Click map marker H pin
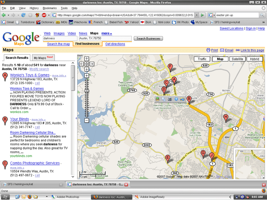267x200 pixels. [x=226, y=117]
